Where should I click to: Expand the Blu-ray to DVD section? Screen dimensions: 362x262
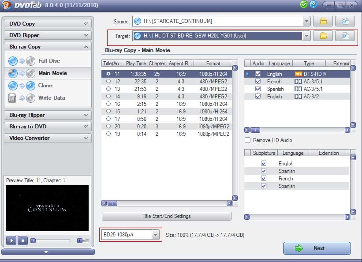[48, 127]
